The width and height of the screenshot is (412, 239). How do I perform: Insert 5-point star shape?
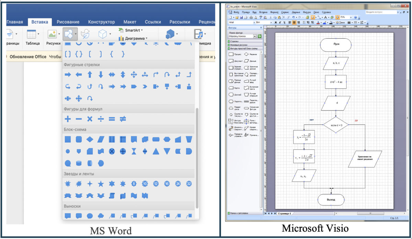coord(101,184)
